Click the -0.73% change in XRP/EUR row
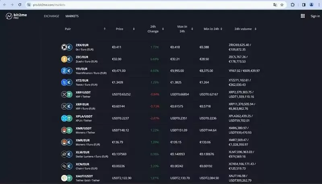This screenshot has width=322, height=184. pyautogui.click(x=155, y=106)
